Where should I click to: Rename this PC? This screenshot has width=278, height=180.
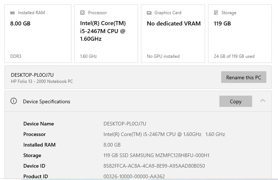pos(244,77)
